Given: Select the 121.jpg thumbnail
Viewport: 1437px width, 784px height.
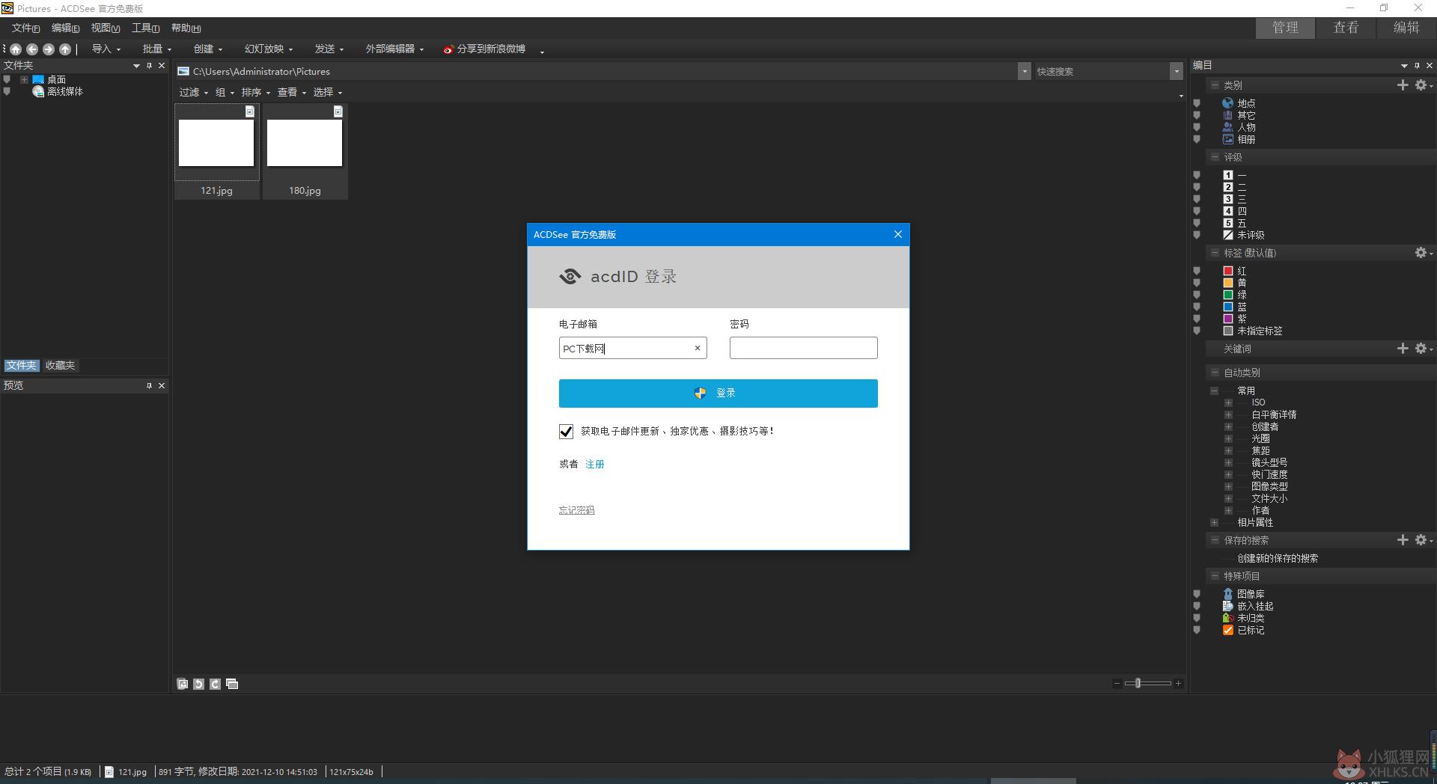Looking at the screenshot, I should click(x=216, y=150).
